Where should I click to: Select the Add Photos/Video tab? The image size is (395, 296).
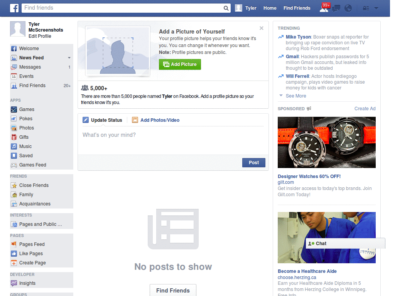[156, 120]
